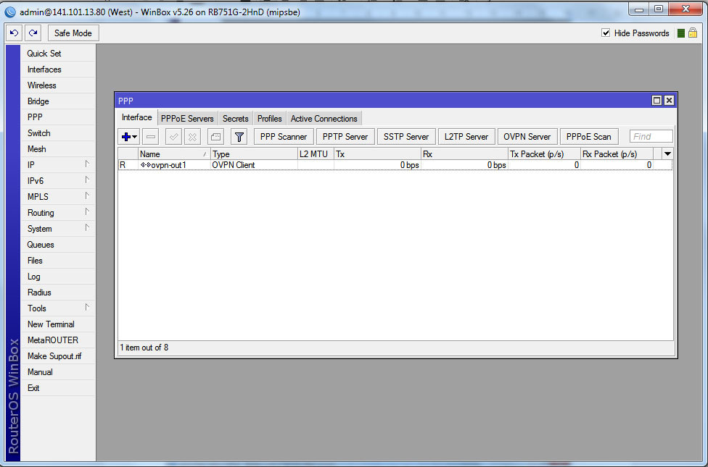Click the OVPN Server button

coord(527,137)
